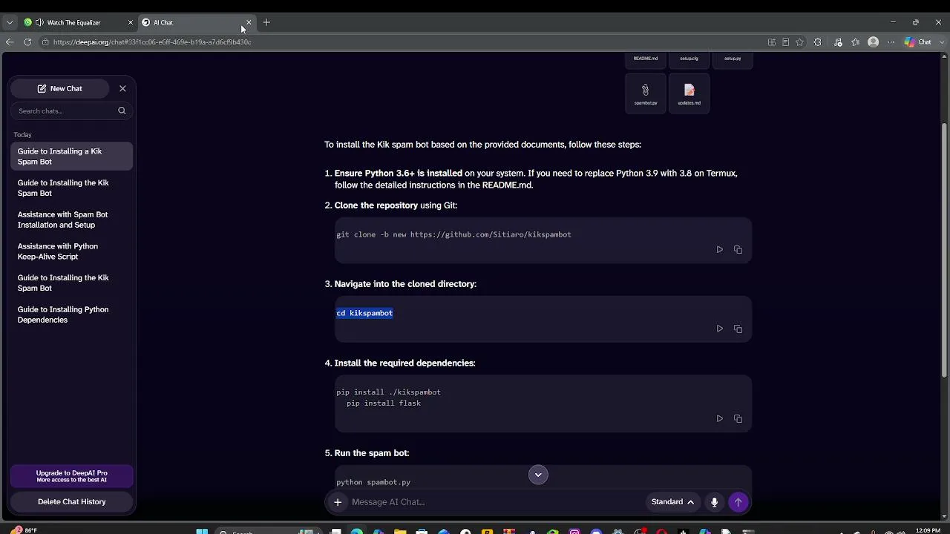Click Delete Chat History
Image resolution: width=950 pixels, height=534 pixels.
tap(72, 502)
